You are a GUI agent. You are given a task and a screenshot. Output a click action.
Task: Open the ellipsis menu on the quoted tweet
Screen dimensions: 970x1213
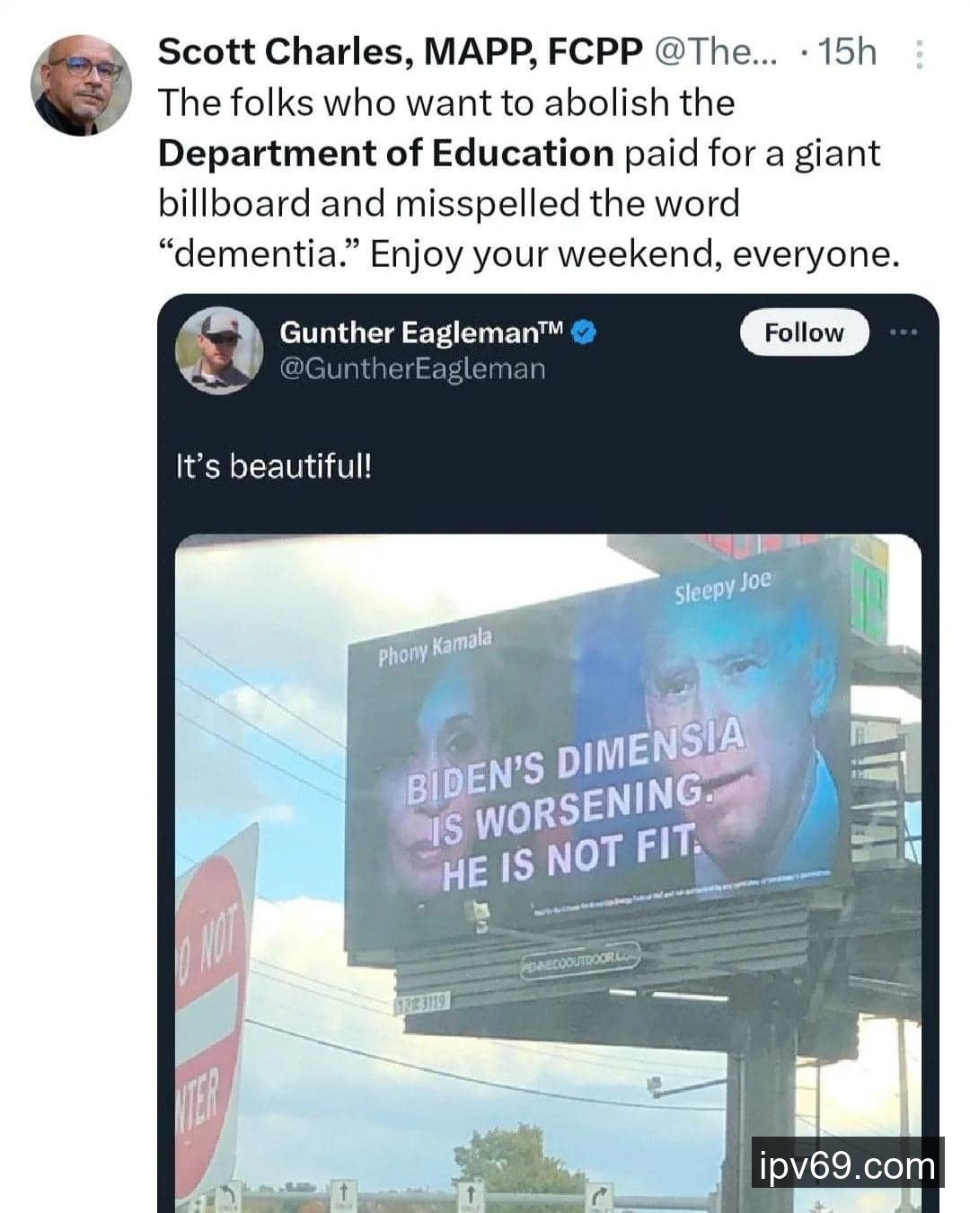[x=904, y=332]
